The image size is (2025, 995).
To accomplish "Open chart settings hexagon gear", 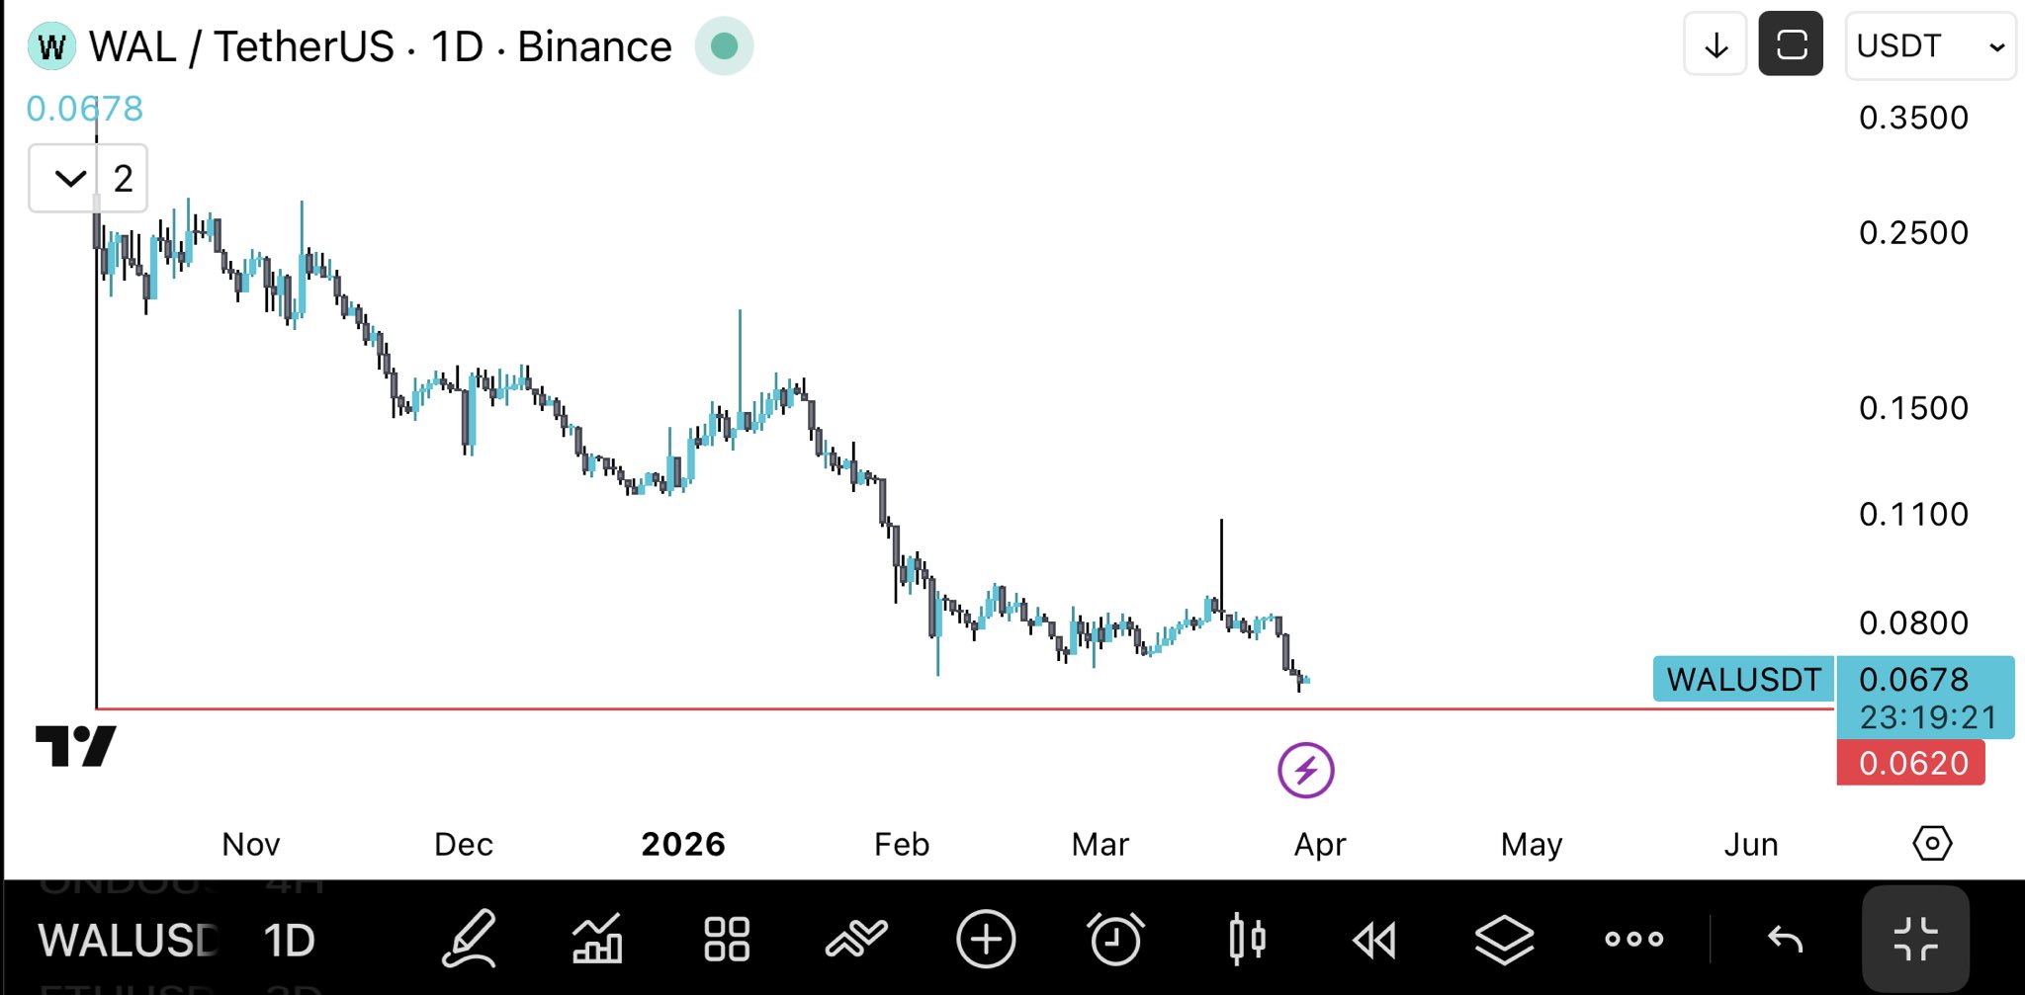I will click(x=1932, y=844).
